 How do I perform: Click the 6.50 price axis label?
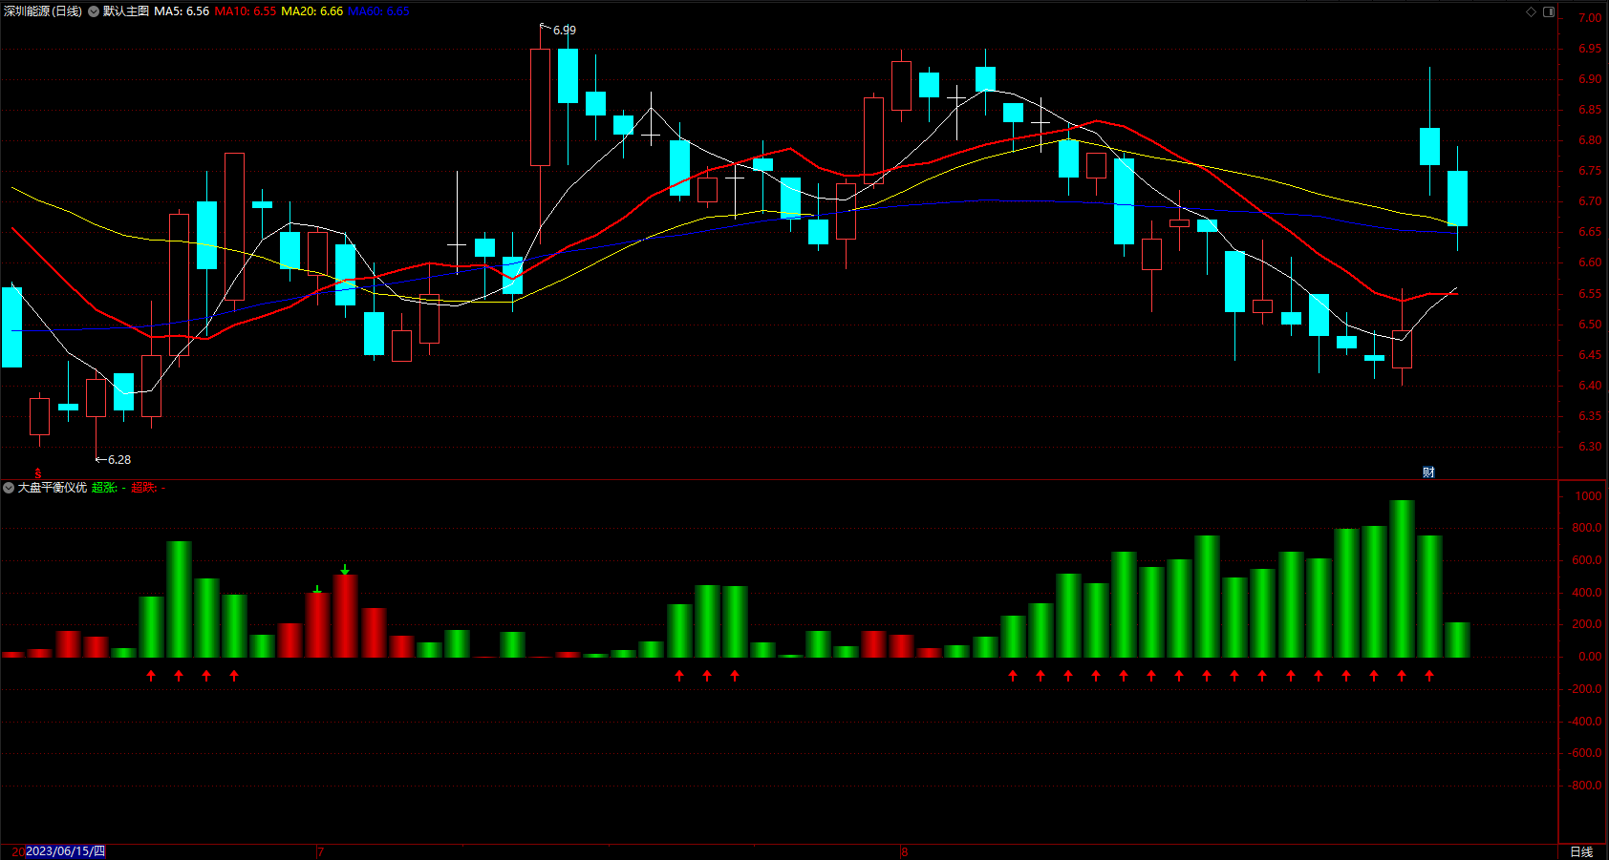point(1590,325)
